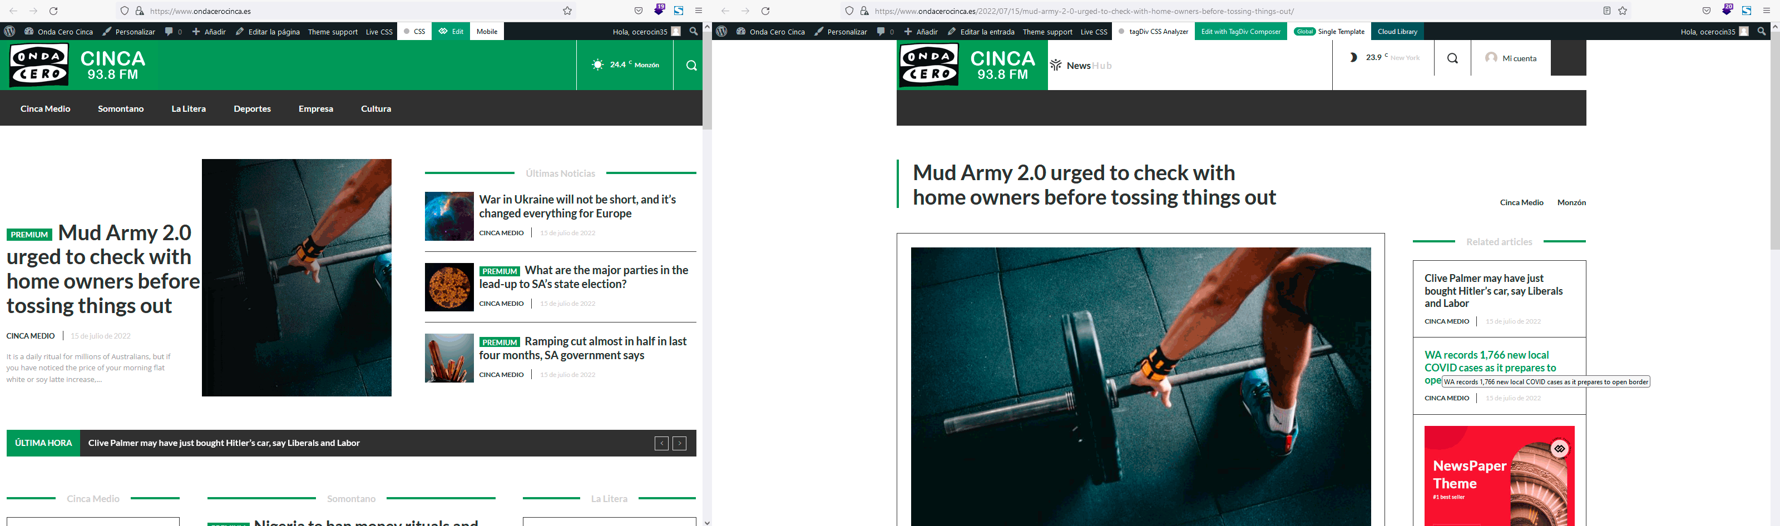Open the La Litera section in the homepage menu

189,108
